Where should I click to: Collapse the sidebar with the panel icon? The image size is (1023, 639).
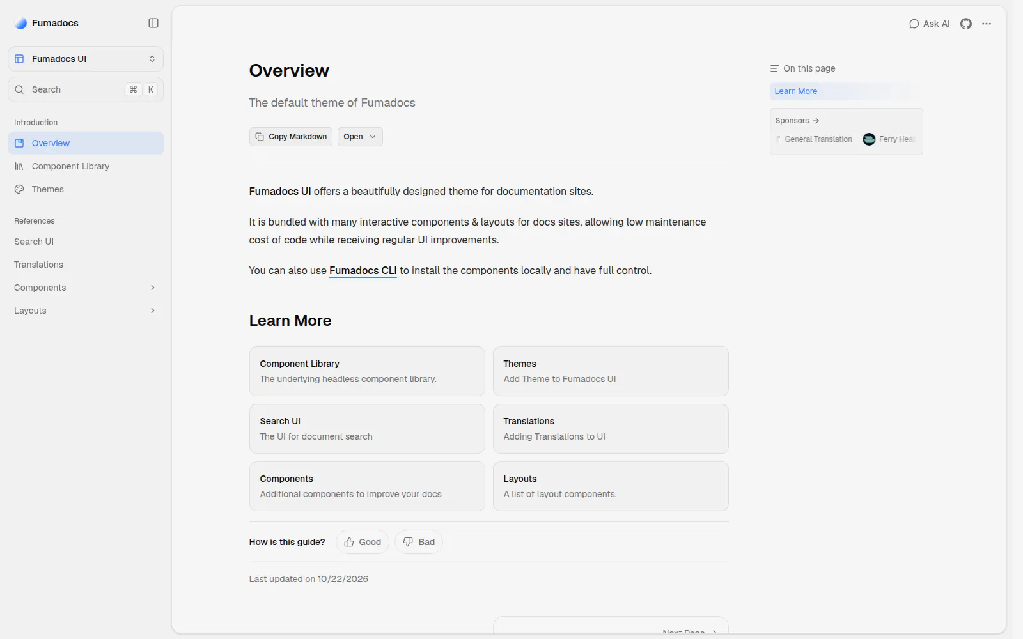pos(153,23)
